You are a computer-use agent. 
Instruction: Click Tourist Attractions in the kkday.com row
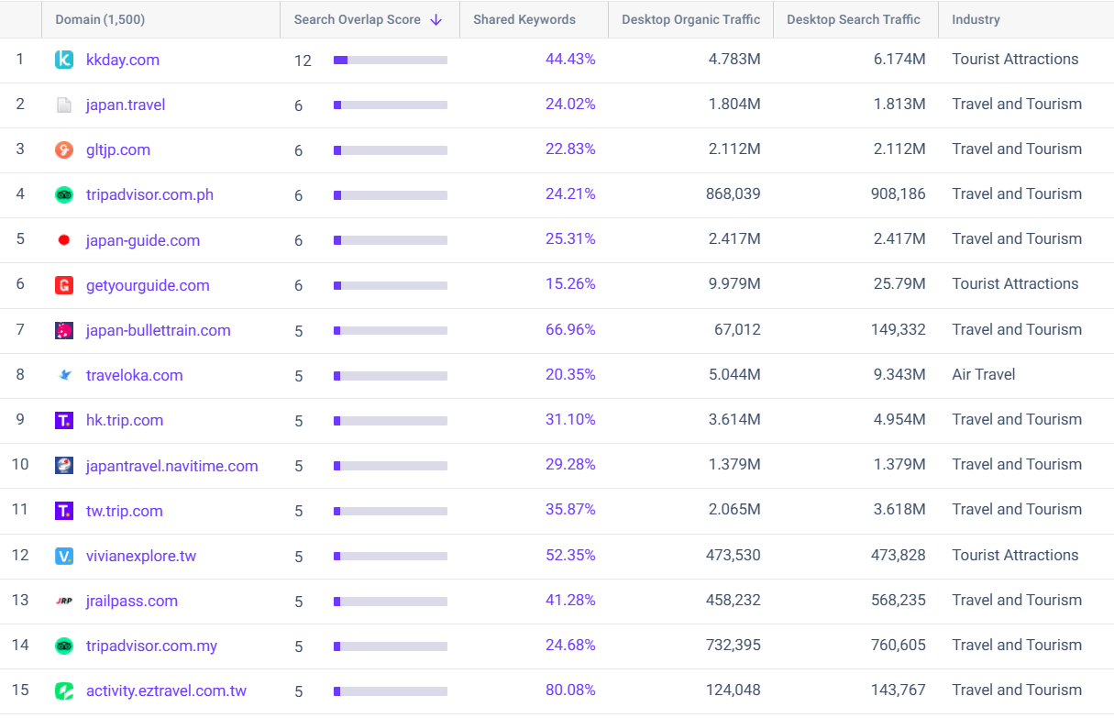(1015, 59)
